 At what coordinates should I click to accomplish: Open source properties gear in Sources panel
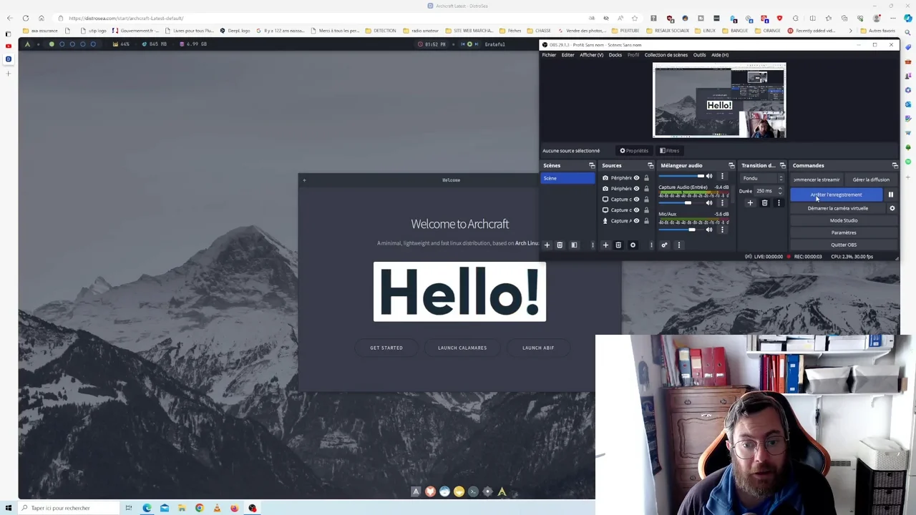tap(633, 245)
